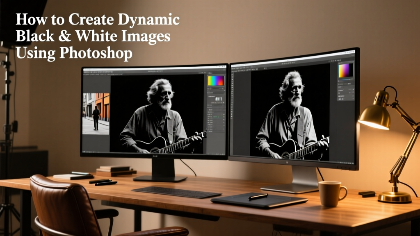This screenshot has width=420, height=236.
Task: Adjust the slider beneath right monitor's color field
Action: click(x=346, y=79)
